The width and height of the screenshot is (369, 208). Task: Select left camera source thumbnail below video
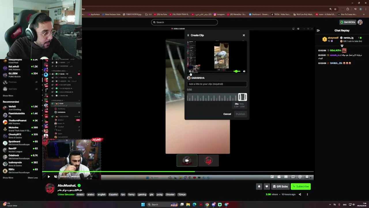coord(187,161)
